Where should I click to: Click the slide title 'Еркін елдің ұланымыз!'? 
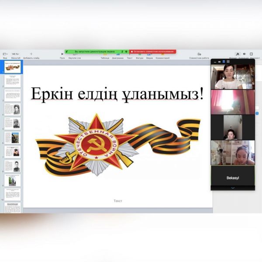click(x=117, y=93)
